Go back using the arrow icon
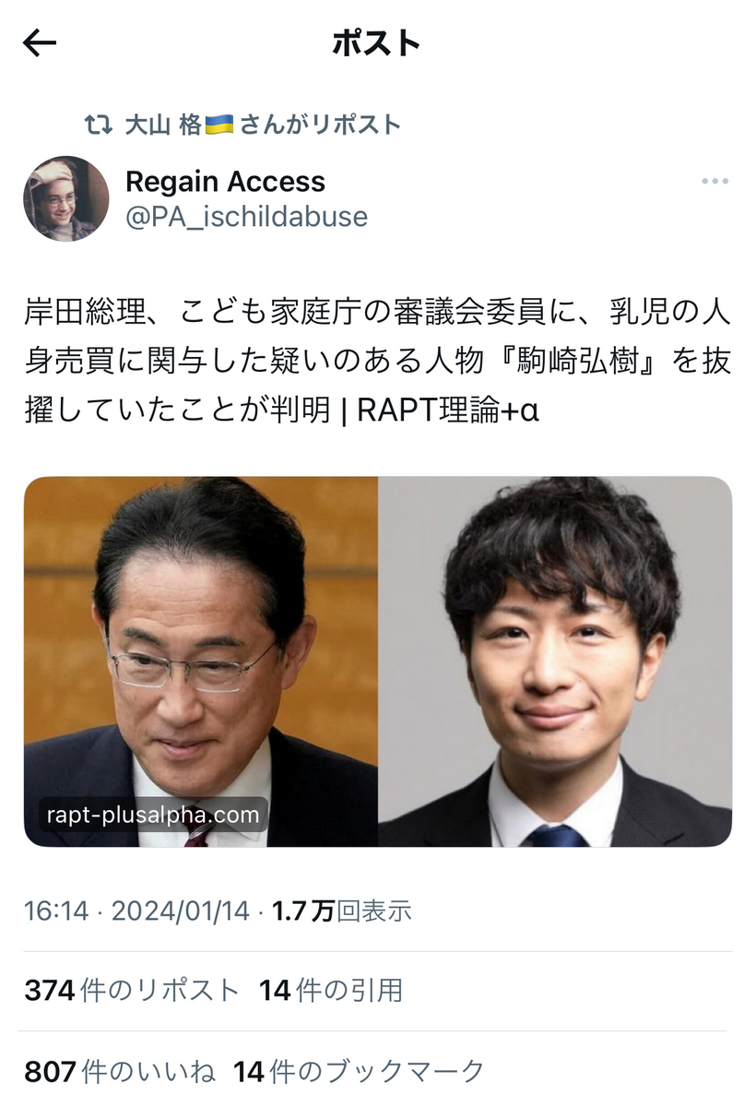Viewport: 756px width, 1107px height. [x=40, y=43]
